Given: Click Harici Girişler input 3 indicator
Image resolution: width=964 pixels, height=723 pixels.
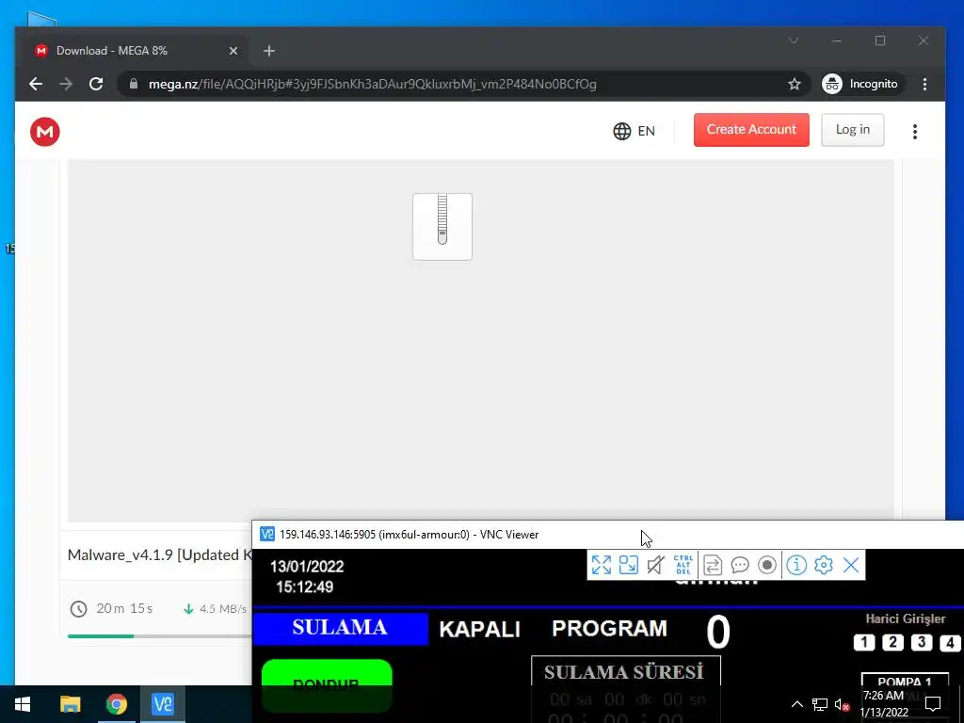Looking at the screenshot, I should point(922,642).
